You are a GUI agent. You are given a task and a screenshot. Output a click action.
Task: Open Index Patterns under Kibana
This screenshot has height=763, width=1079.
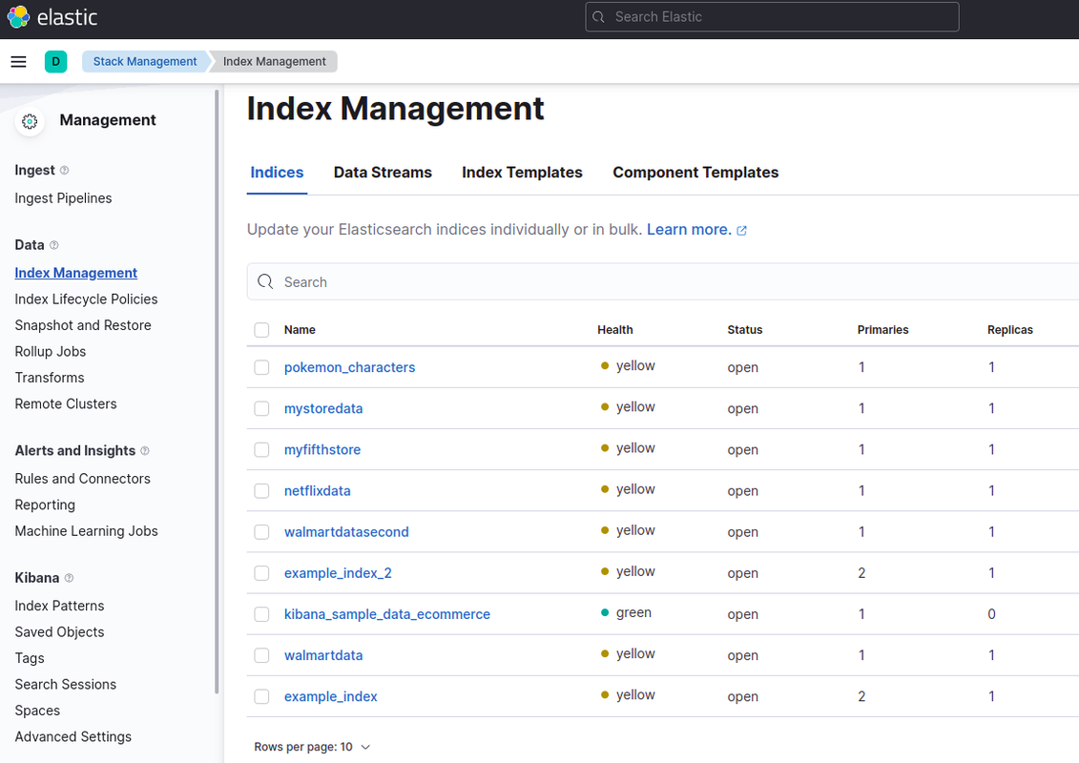[x=59, y=607]
